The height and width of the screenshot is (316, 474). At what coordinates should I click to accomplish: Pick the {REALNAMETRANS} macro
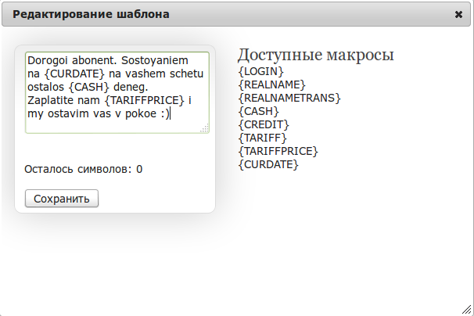[289, 98]
